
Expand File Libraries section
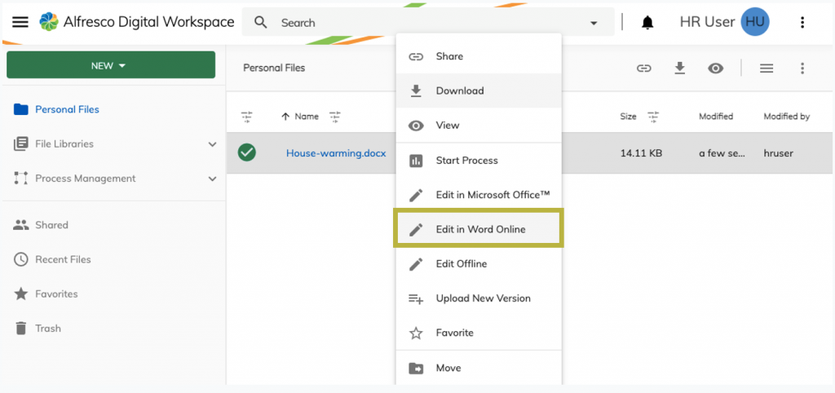coord(213,144)
